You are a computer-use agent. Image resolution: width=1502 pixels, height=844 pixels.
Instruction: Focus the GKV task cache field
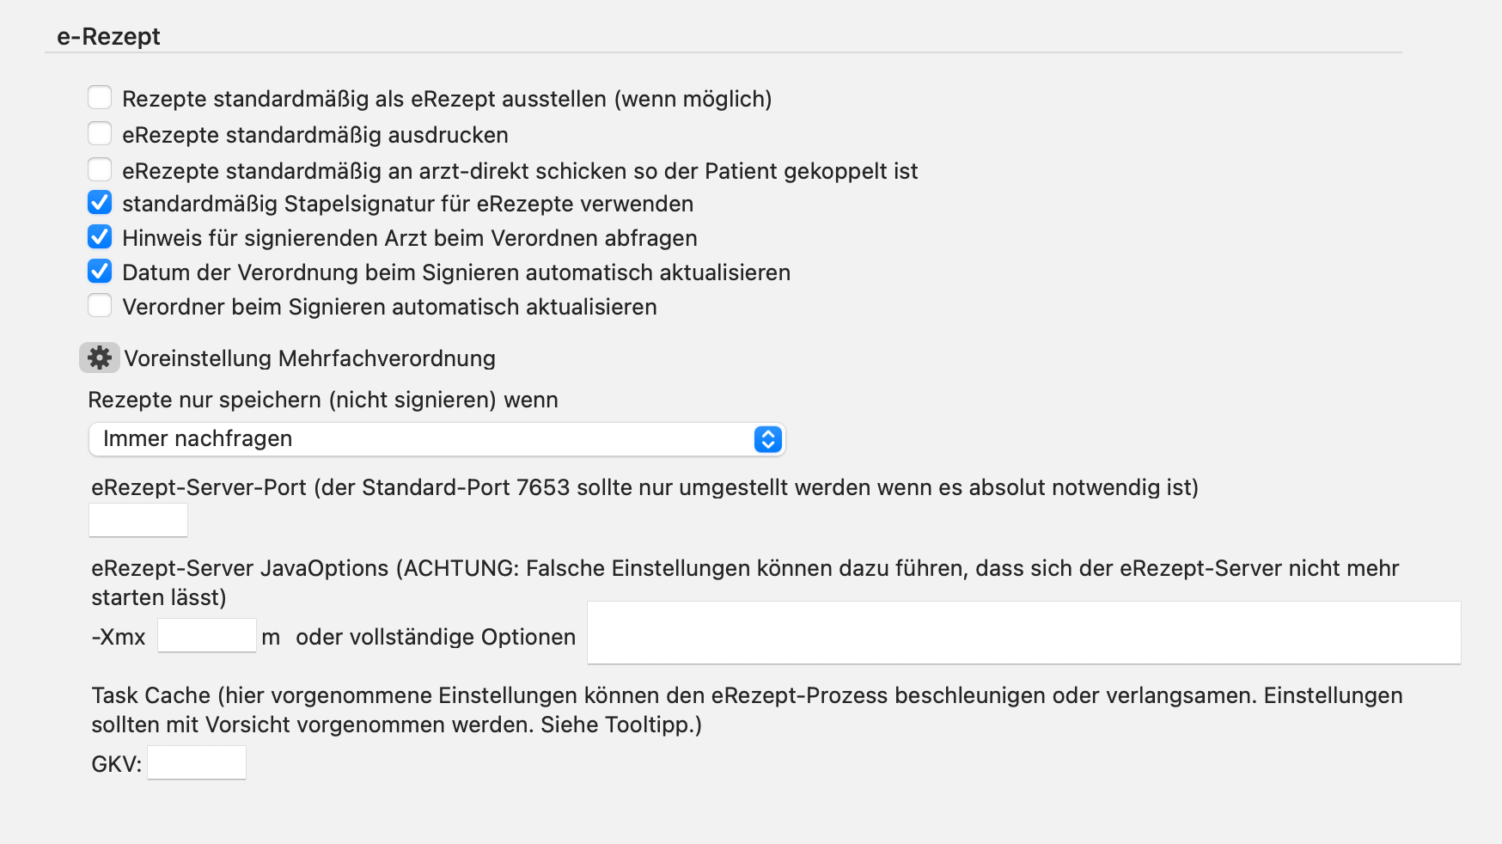pos(197,762)
